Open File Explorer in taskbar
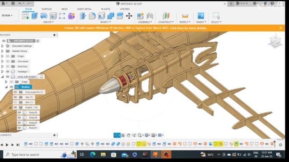The width and height of the screenshot is (289, 162). 103,154
